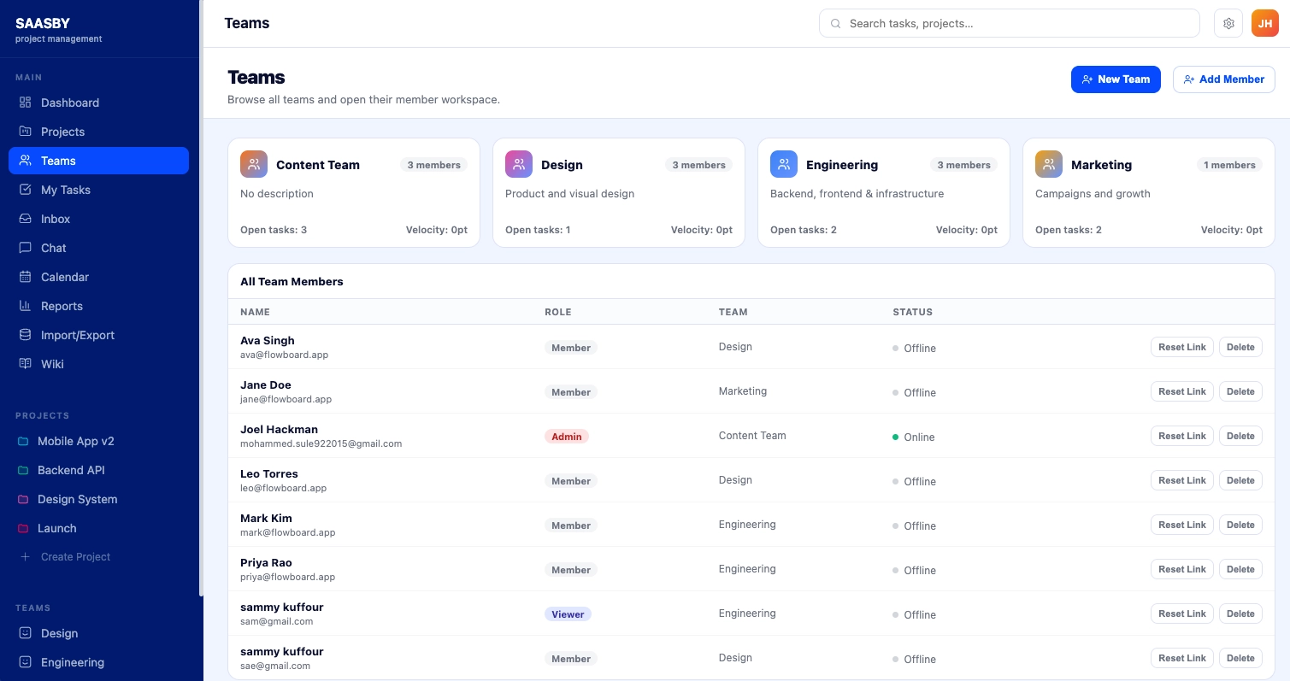
Task: Click Add Member button
Action: [x=1224, y=79]
